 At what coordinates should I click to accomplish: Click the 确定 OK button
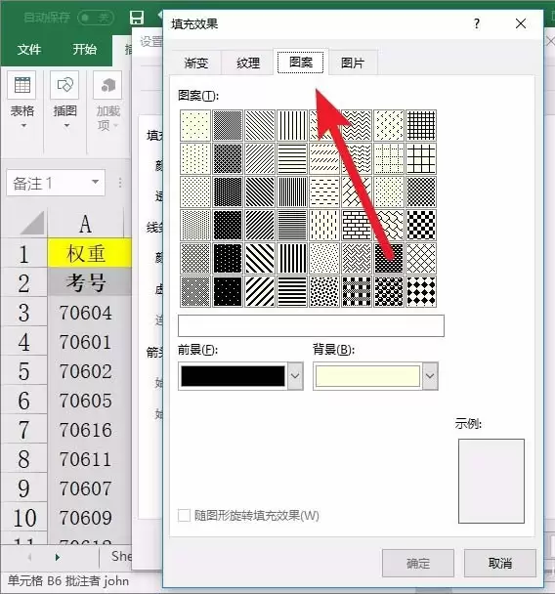[418, 564]
